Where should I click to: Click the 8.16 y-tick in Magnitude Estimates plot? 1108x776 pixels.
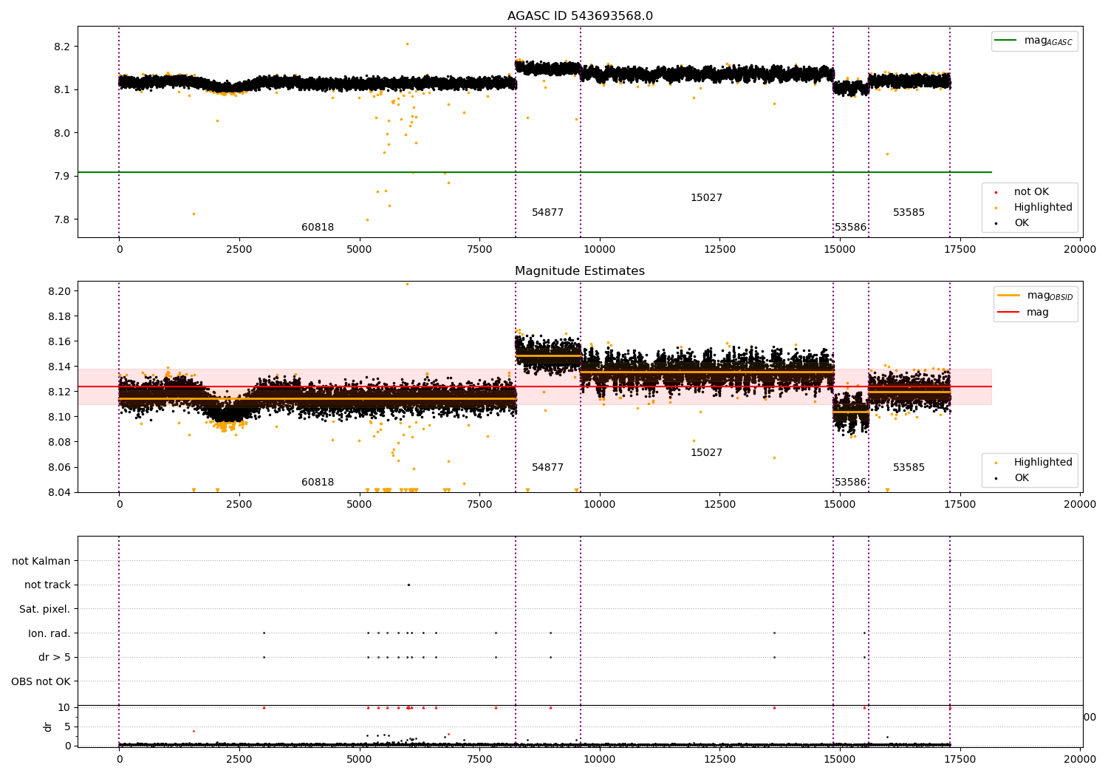pos(59,342)
